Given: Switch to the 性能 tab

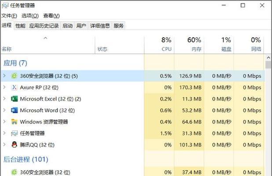Looking at the screenshot, I should [20, 26].
